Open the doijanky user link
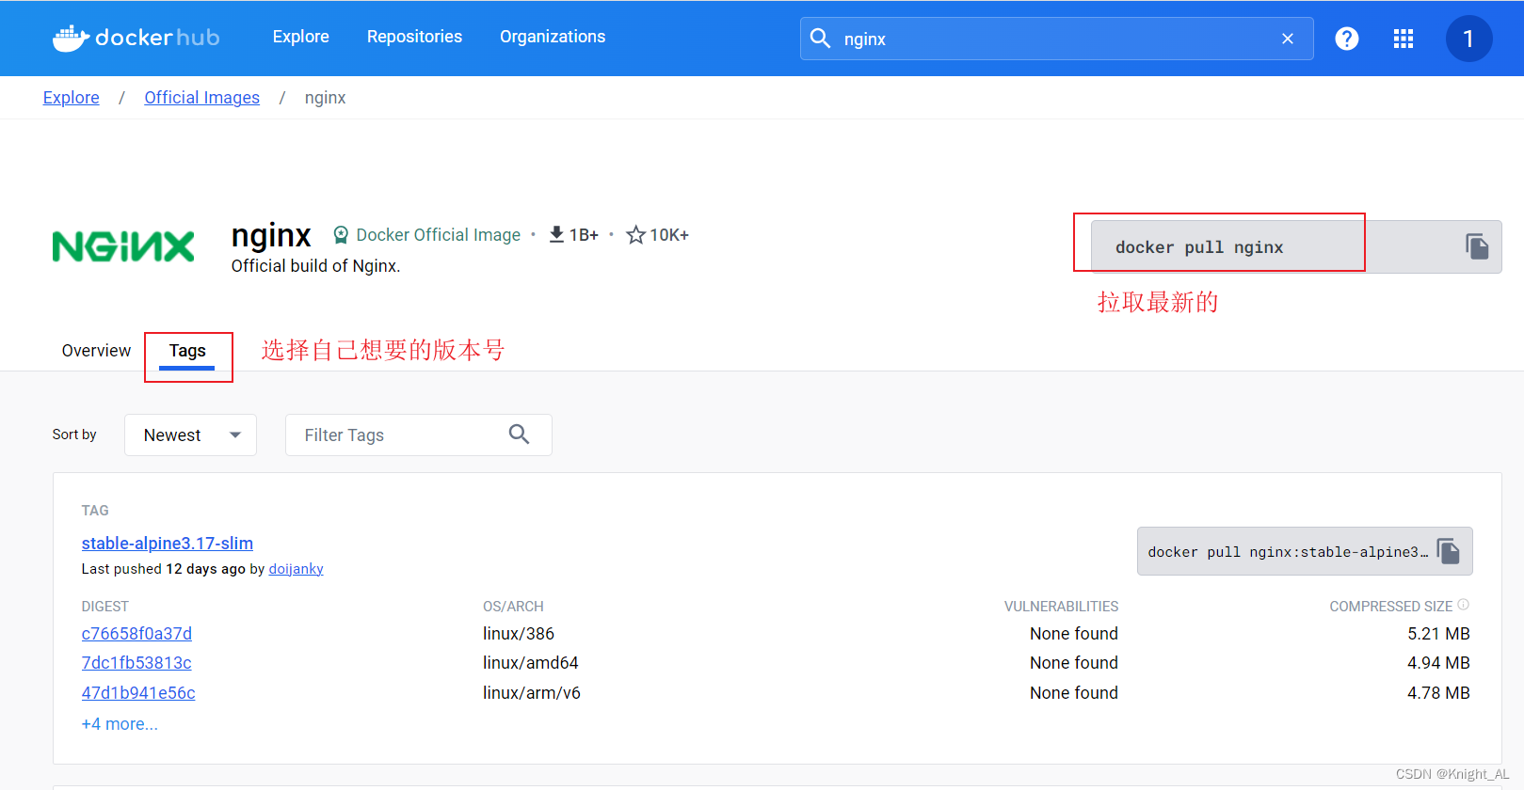Viewport: 1524px width, 790px height. point(297,569)
